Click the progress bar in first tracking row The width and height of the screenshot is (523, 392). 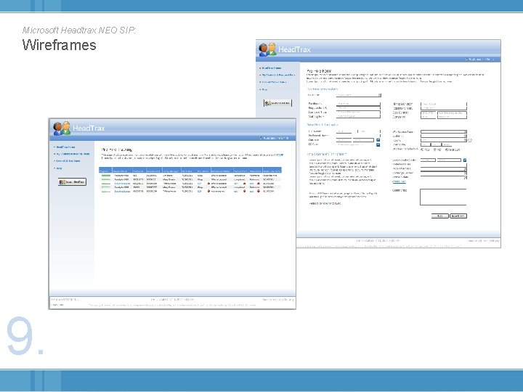click(x=106, y=176)
